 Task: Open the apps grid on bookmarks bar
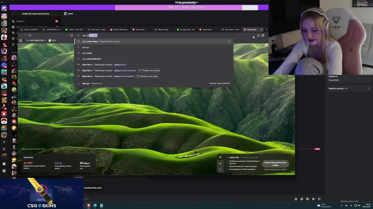21,40
